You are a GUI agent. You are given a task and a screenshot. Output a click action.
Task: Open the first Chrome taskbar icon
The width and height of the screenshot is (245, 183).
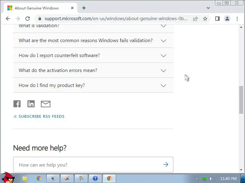click(39, 178)
